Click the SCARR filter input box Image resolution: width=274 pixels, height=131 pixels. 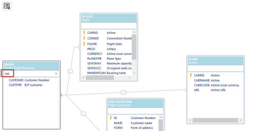[215, 68]
